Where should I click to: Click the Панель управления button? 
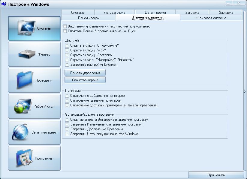[x=85, y=73]
